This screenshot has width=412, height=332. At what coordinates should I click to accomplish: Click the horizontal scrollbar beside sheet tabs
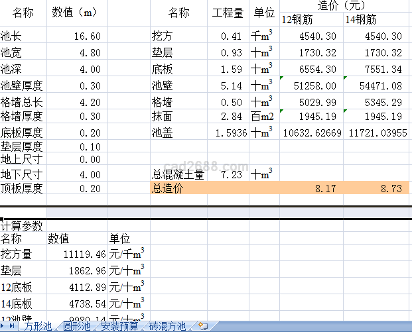[312, 326]
